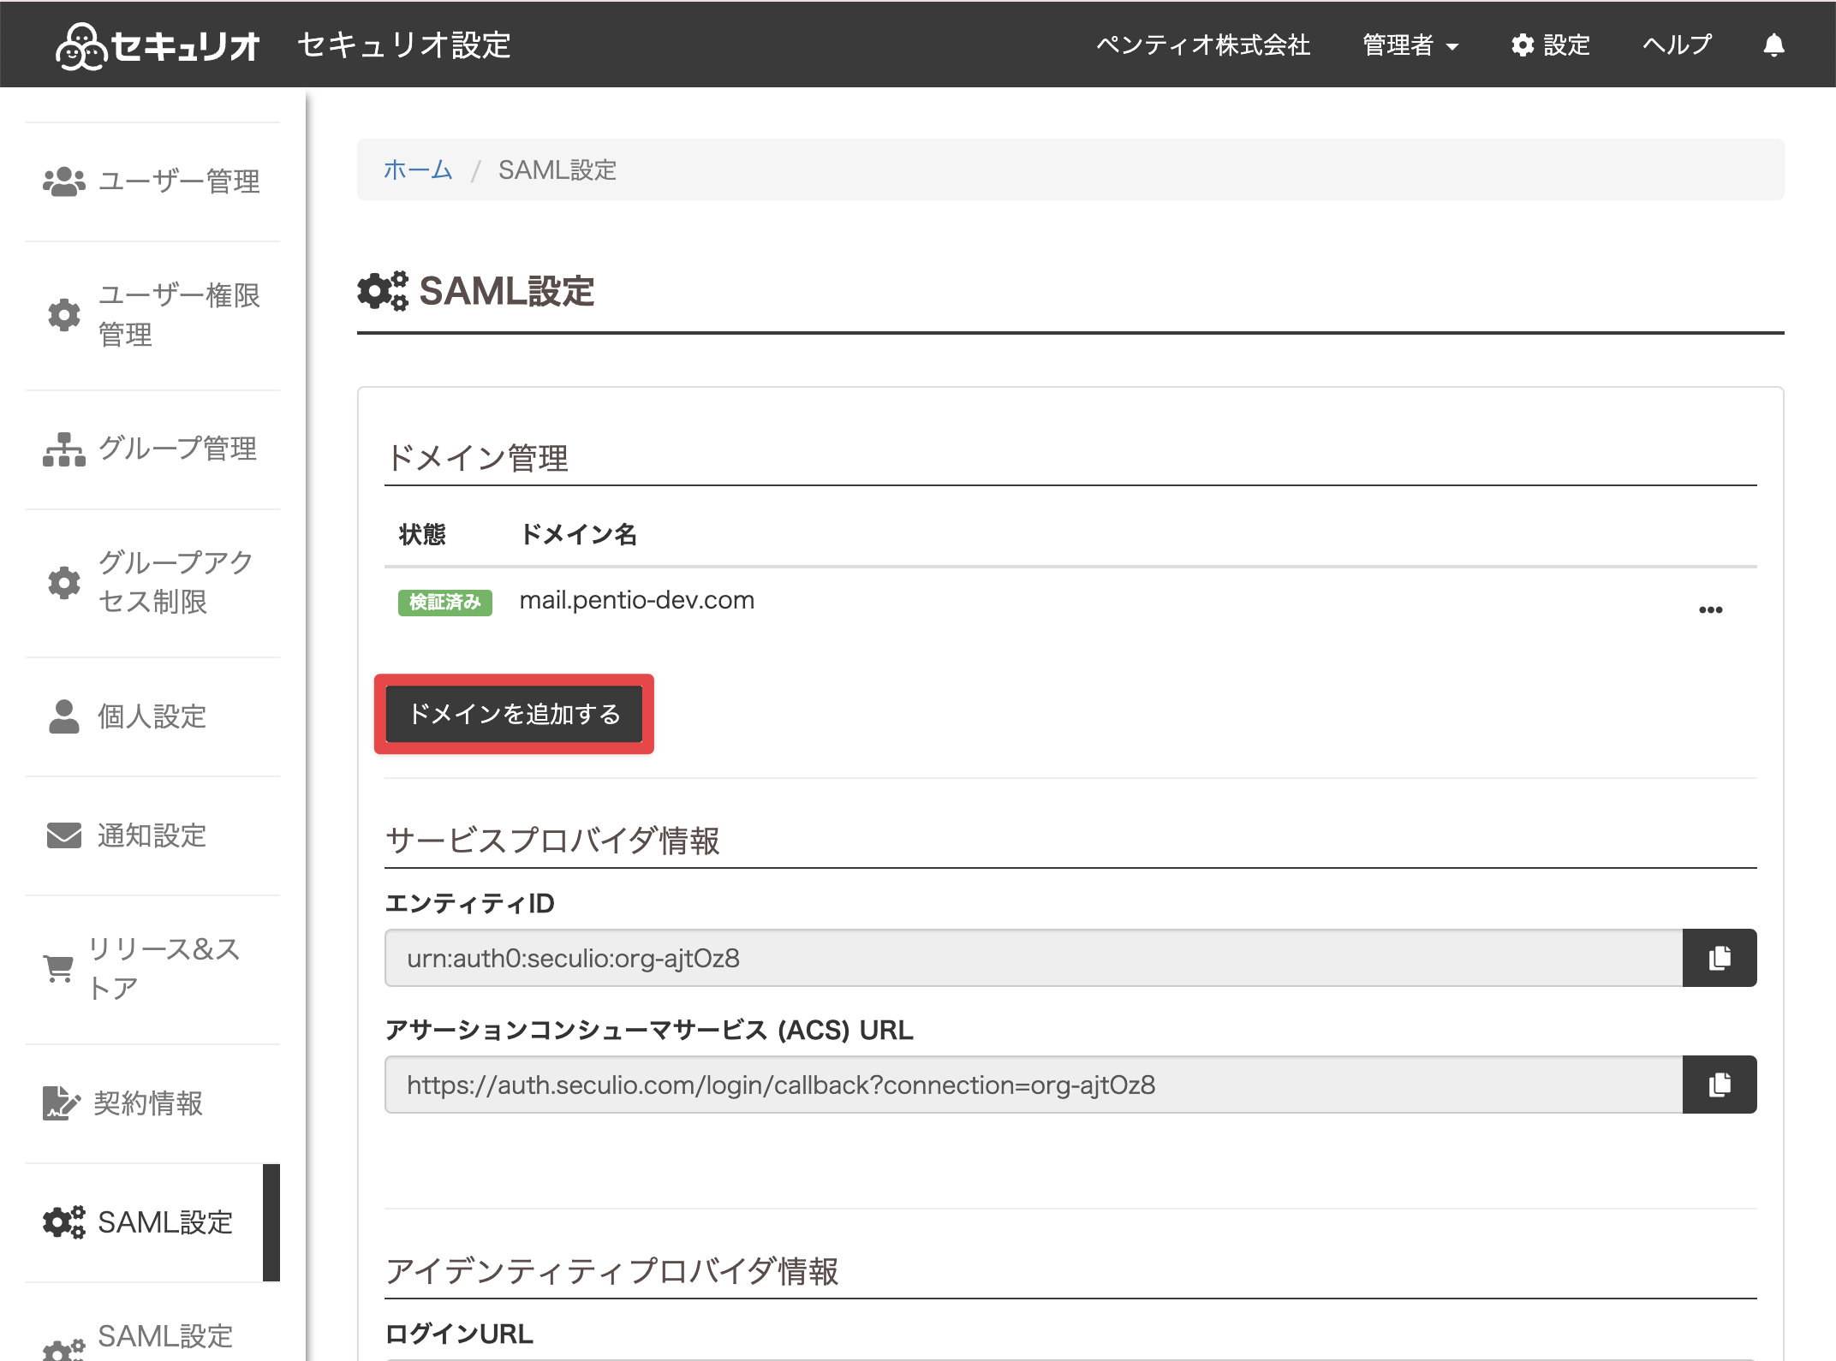Open ユーザー権限管理 in sidebar

(x=152, y=315)
